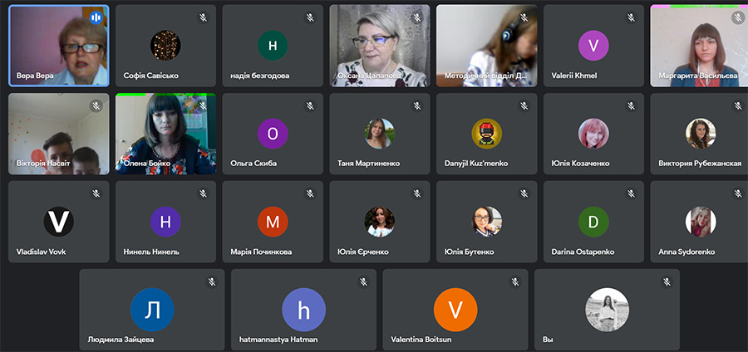Image resolution: width=748 pixels, height=352 pixels.
Task: Click the speaking indicator on Вера Вера tile
Action: tap(96, 18)
